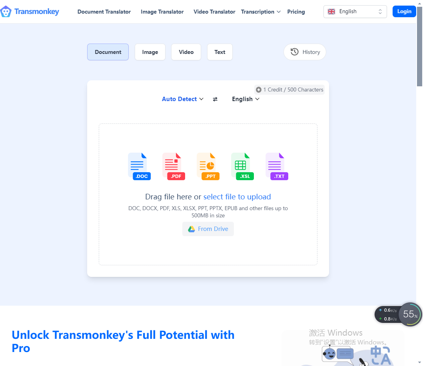Open Video Translator in the nav bar
The height and width of the screenshot is (366, 423).
point(214,12)
